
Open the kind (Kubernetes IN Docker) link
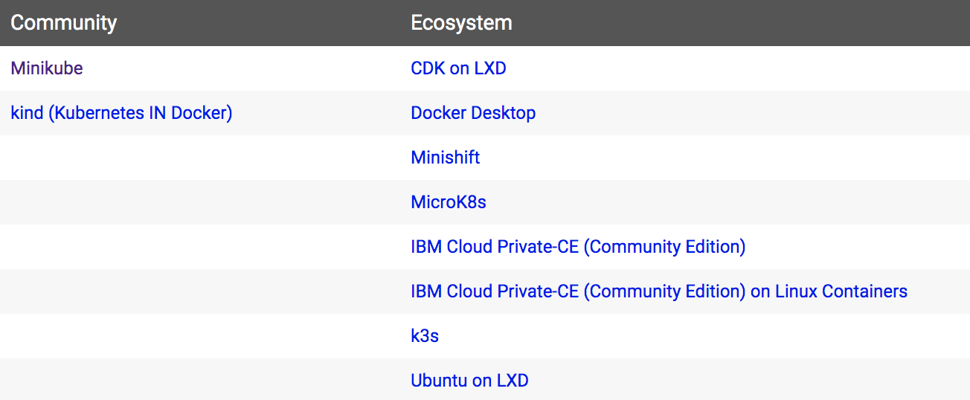121,113
